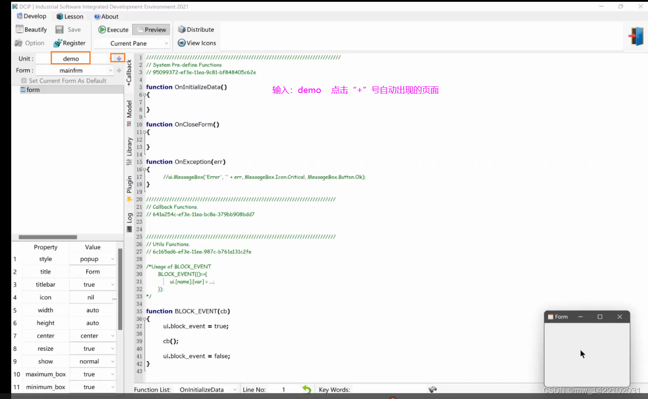Screen dimensions: 648x399
Task: Click the green go-to-line arrow icon
Action: coord(307,389)
